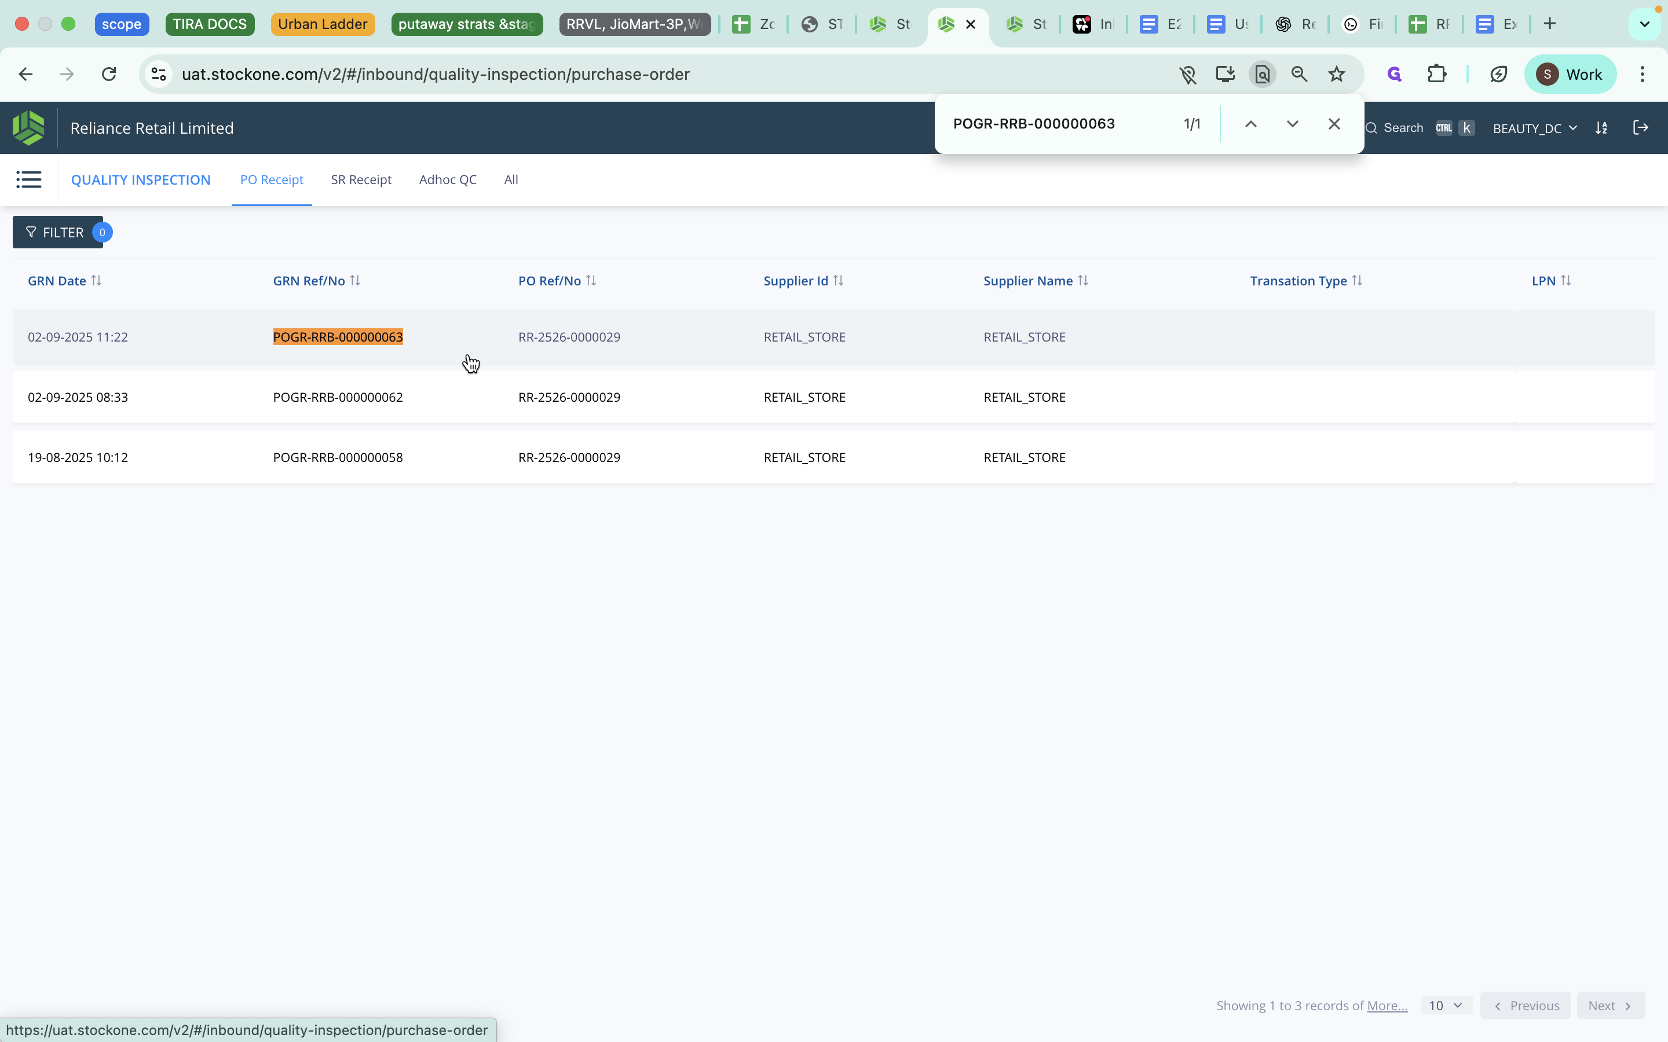Image resolution: width=1668 pixels, height=1042 pixels.
Task: Change page size via the 10 dropdown
Action: tap(1446, 1005)
